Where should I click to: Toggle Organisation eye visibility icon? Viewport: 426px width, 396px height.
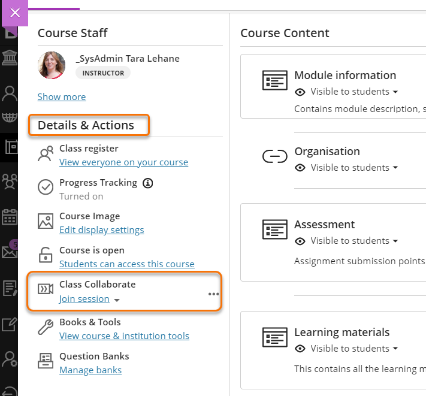[300, 168]
